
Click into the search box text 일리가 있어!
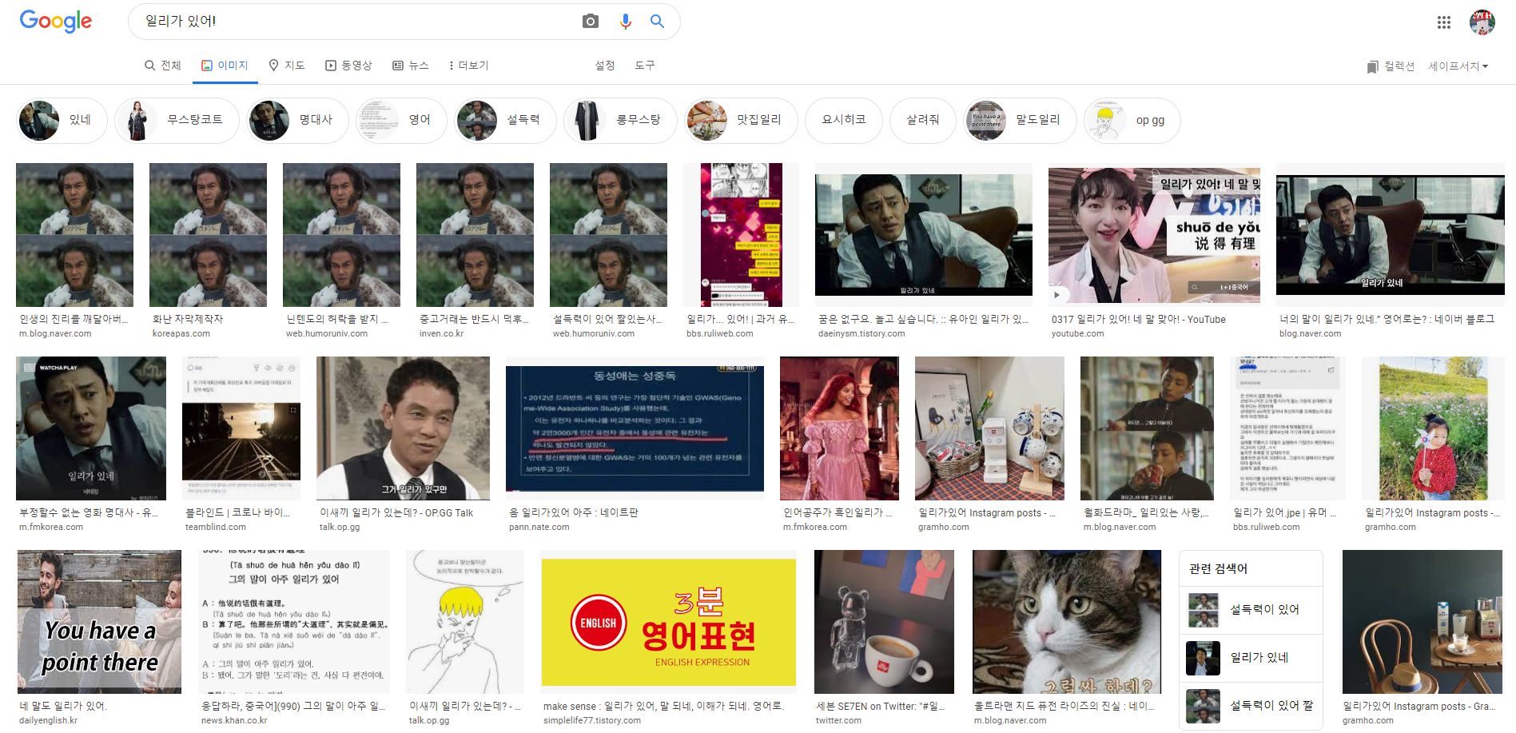[x=181, y=22]
